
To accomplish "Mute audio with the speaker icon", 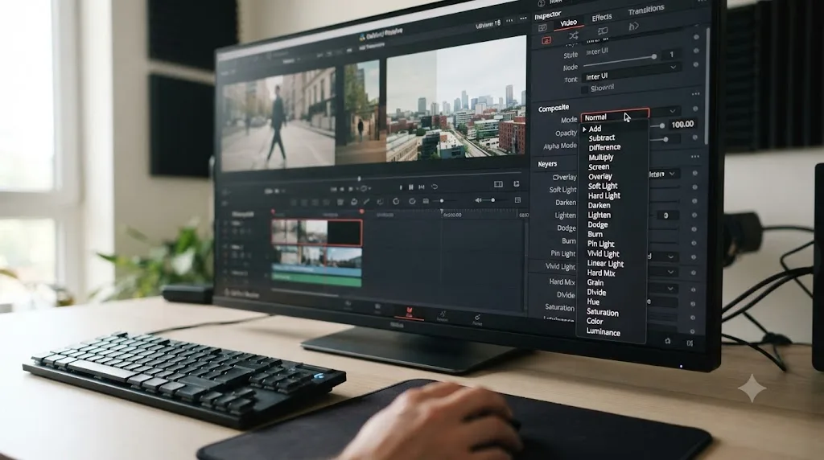I will pos(478,200).
